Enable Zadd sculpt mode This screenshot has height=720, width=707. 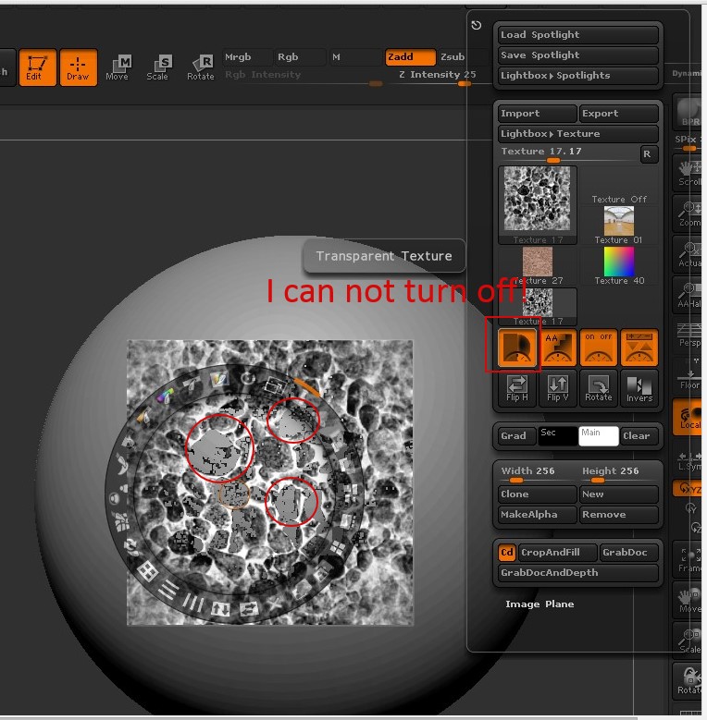tap(410, 57)
